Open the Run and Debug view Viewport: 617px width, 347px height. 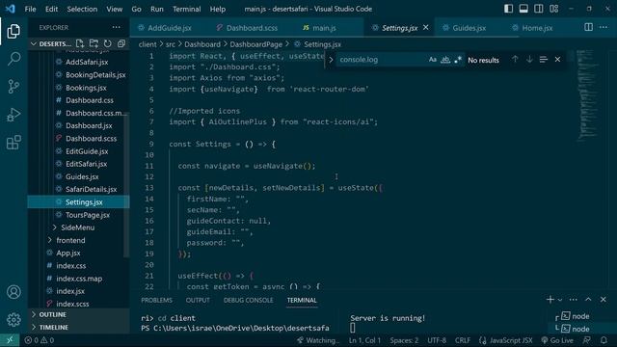pyautogui.click(x=13, y=115)
